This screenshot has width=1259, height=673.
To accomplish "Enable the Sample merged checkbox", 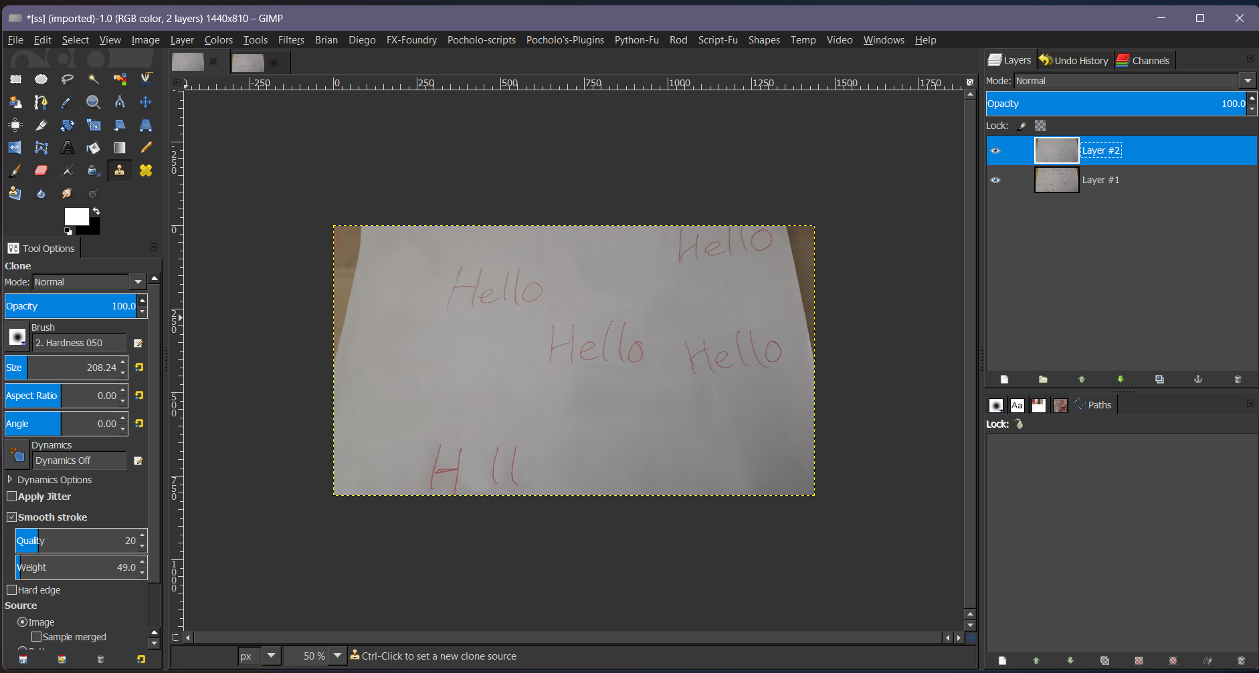I will point(37,637).
